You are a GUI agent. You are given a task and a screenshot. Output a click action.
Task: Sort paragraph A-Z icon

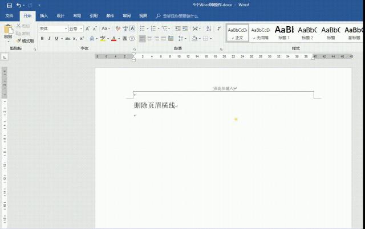point(209,28)
